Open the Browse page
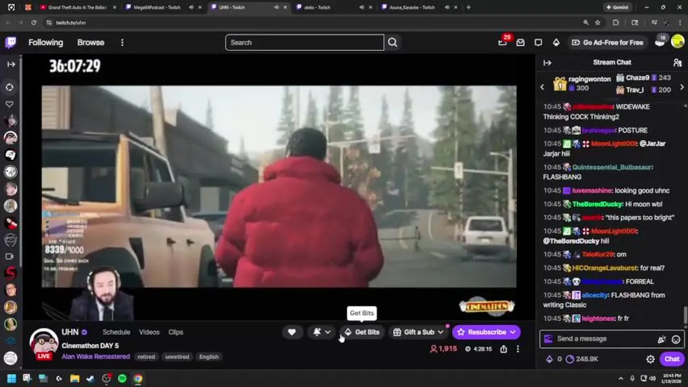Screen dimensions: 688x387 tap(90, 42)
